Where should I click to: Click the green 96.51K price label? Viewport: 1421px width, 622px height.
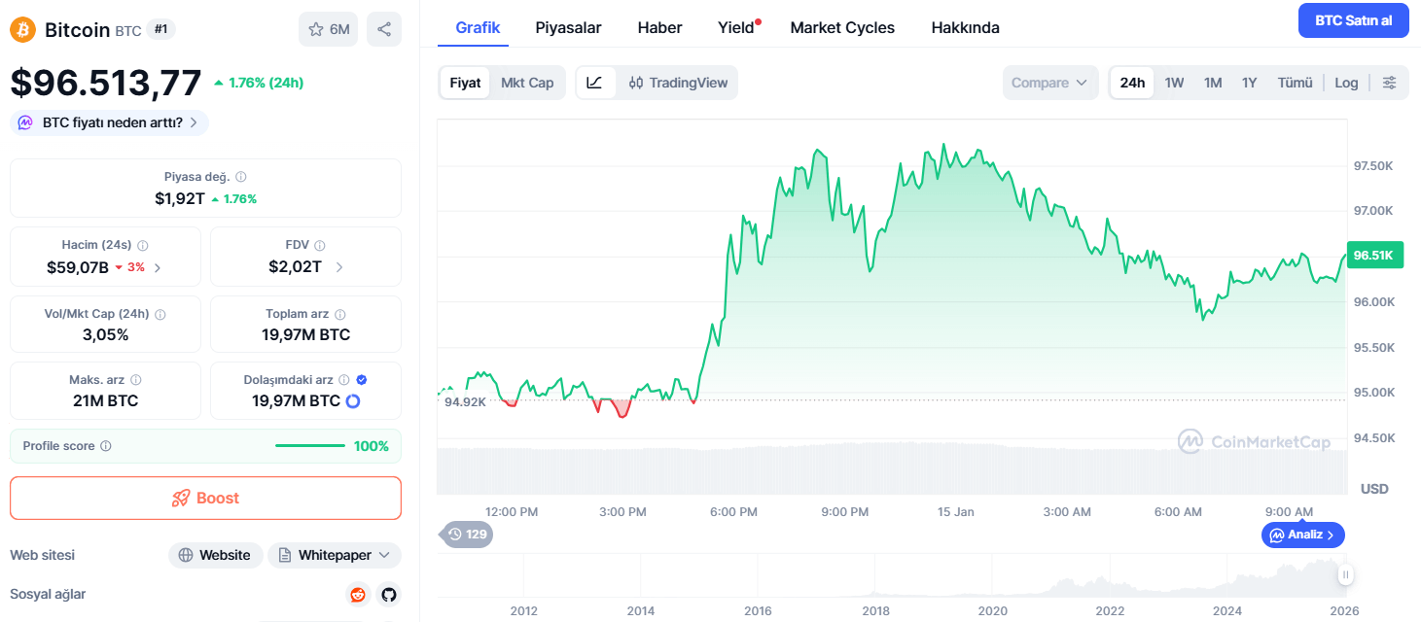(1374, 255)
